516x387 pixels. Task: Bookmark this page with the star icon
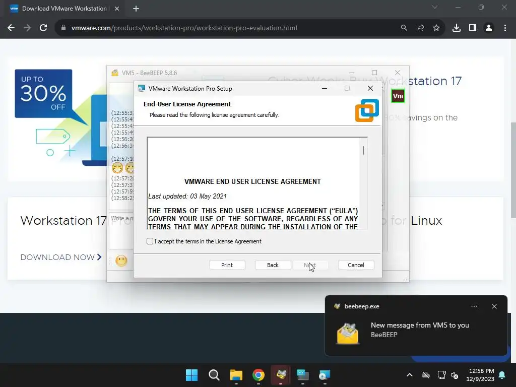pyautogui.click(x=436, y=28)
